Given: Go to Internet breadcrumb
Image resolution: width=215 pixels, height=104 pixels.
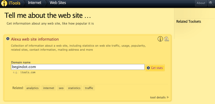Looking at the screenshot, I should coord(35,3).
